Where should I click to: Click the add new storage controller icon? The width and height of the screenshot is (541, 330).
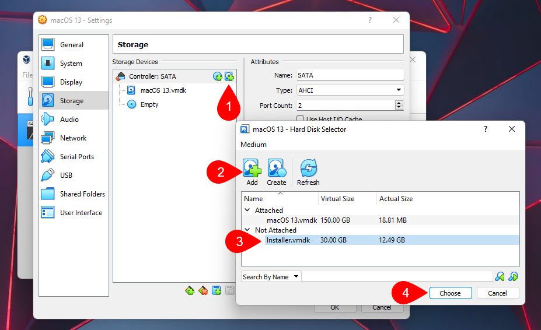pyautogui.click(x=190, y=291)
